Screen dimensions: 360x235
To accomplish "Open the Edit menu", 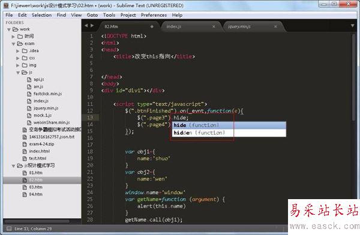I will 22,15.
